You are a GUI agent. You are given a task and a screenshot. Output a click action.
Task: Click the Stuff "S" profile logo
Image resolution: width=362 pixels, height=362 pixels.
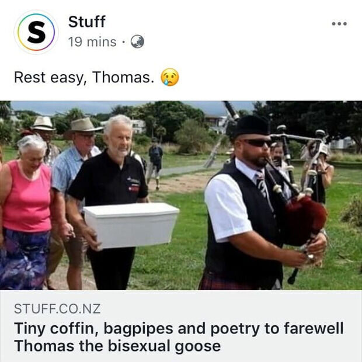pos(36,32)
